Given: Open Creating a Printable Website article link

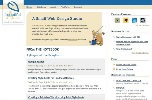Looking at the screenshot, I should coord(56,97).
